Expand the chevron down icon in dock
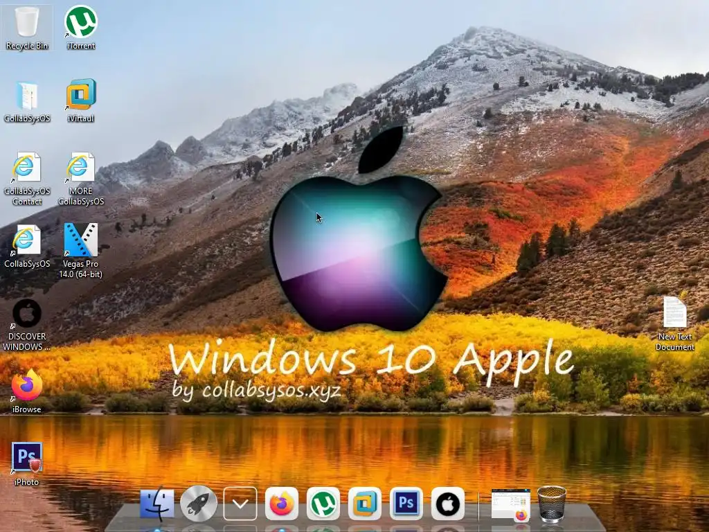 click(x=240, y=504)
